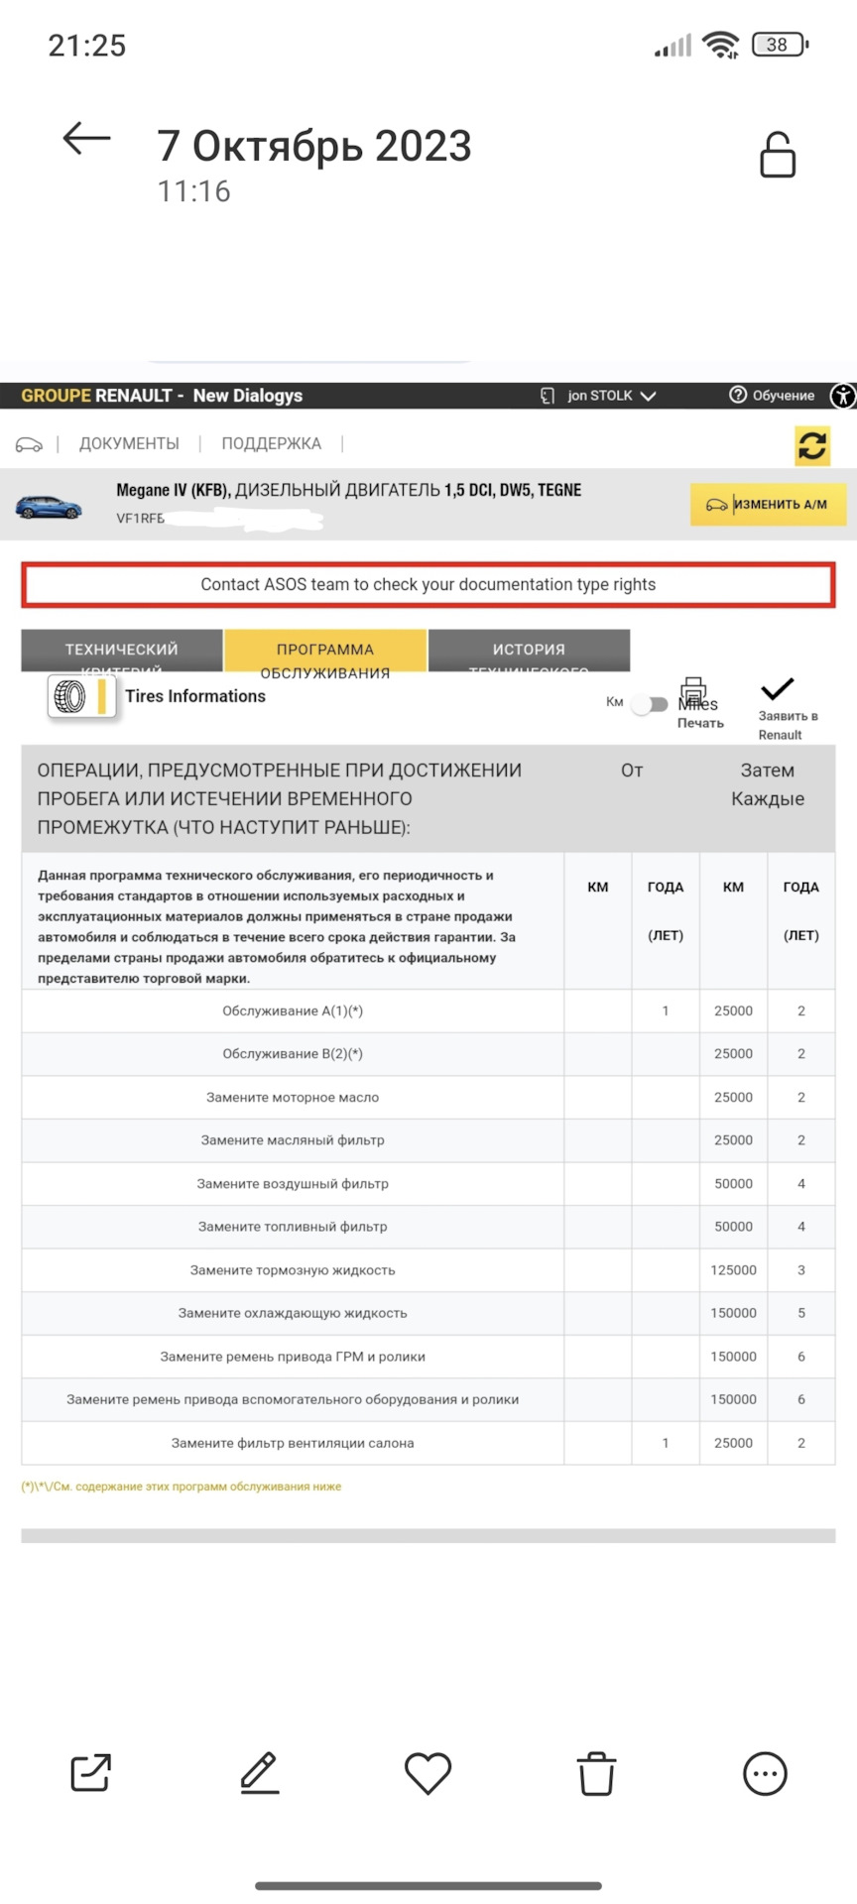Click the 125000 km cell
The height and width of the screenshot is (1904, 857).
pyautogui.click(x=733, y=1270)
